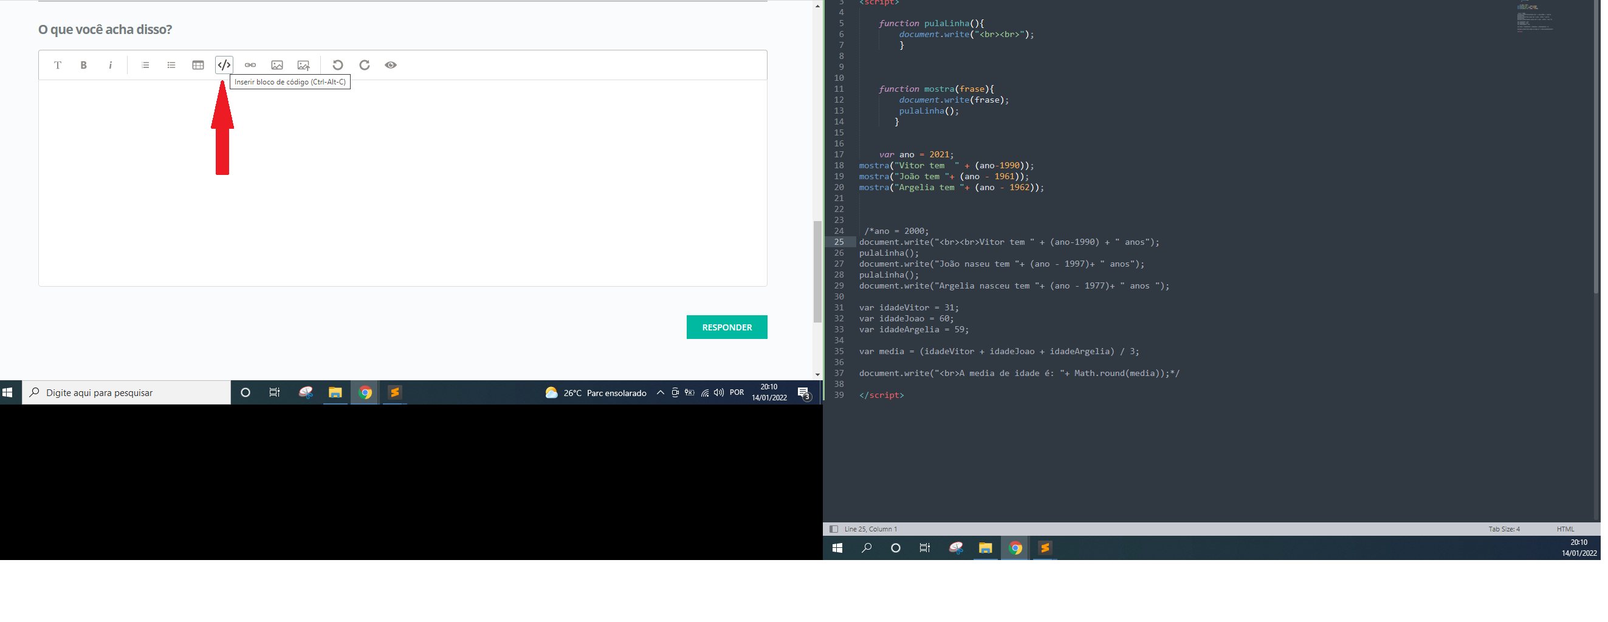This screenshot has height=622, width=1608.
Task: Click the Paint app icon in right taskbar
Action: tap(956, 548)
